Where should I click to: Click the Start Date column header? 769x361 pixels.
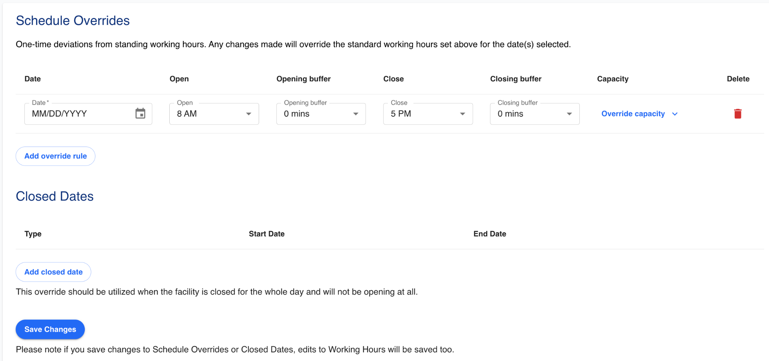(x=267, y=234)
